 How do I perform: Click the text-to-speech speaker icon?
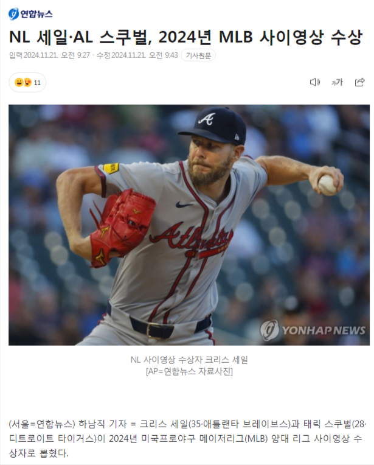click(x=315, y=82)
